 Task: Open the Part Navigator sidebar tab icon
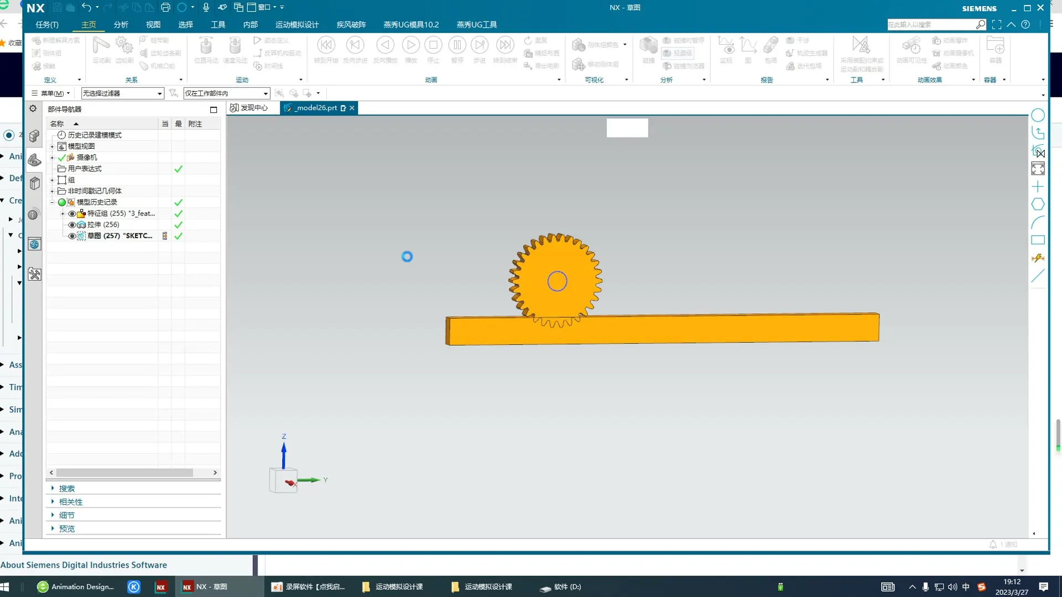(34, 160)
